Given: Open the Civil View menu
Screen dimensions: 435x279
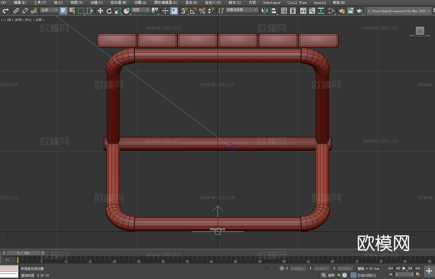Looking at the screenshot, I should 297,2.
